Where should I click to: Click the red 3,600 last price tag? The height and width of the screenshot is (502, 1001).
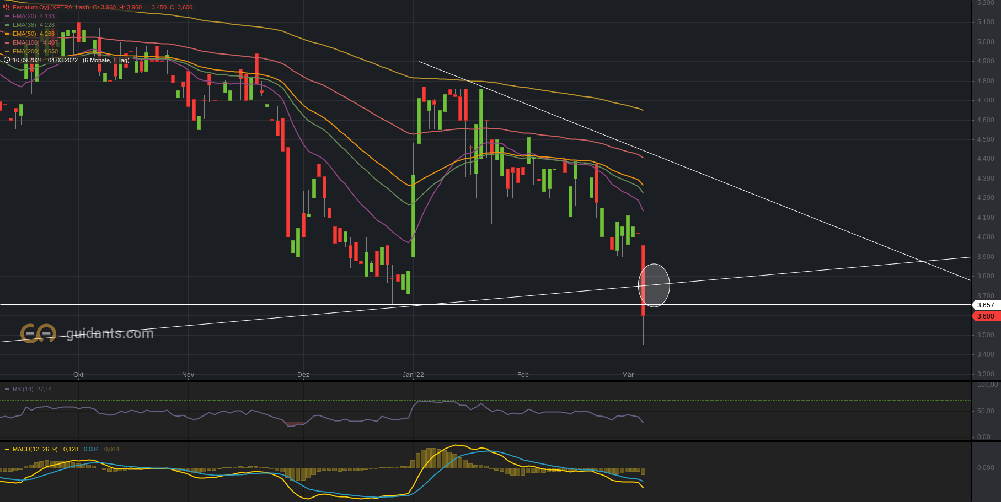(985, 316)
